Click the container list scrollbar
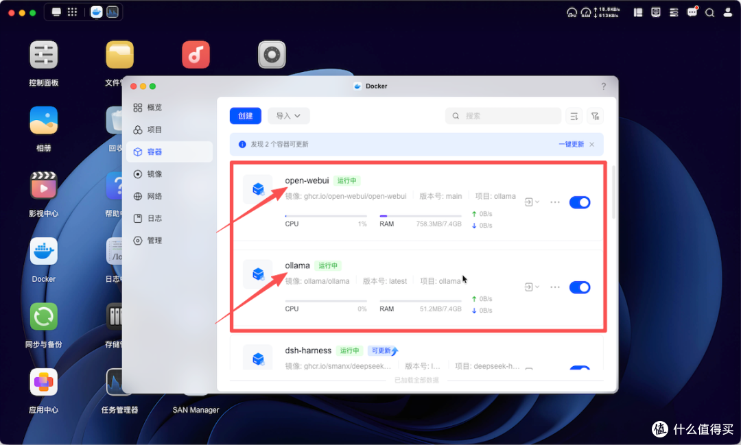 [x=613, y=192]
